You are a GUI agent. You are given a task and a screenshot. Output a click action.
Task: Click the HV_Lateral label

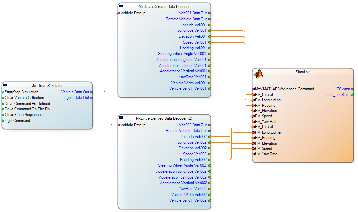click(264, 127)
